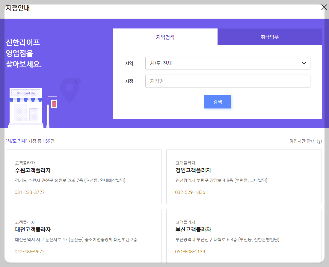Call phone number 042-486-9675
The width and height of the screenshot is (329, 267).
(30, 252)
